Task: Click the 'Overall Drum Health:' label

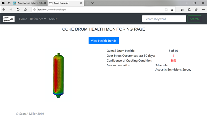Action: tap(120, 51)
